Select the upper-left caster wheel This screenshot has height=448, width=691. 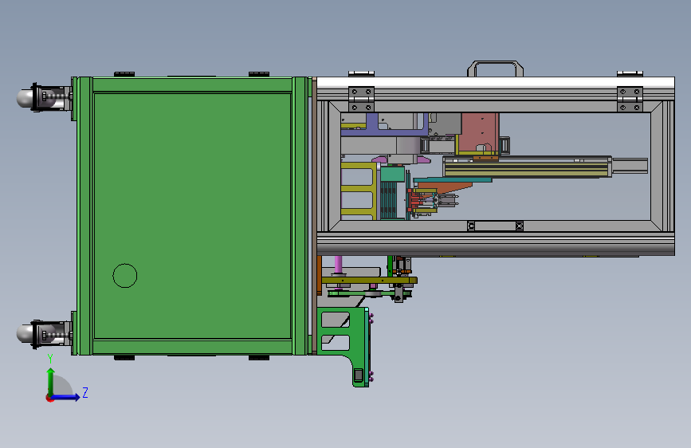pos(43,98)
